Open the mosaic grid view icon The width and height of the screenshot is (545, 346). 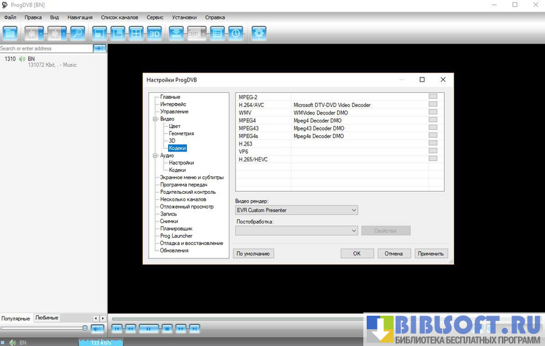(x=136, y=32)
